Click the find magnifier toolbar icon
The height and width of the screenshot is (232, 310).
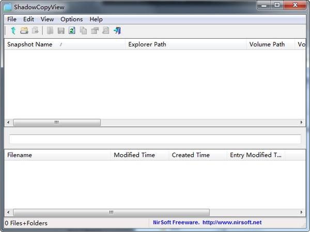click(x=106, y=30)
